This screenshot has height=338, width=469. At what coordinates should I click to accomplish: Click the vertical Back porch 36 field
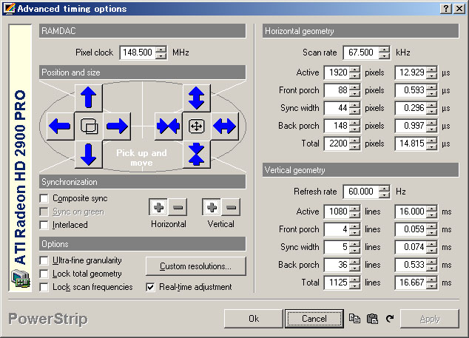pyautogui.click(x=337, y=265)
